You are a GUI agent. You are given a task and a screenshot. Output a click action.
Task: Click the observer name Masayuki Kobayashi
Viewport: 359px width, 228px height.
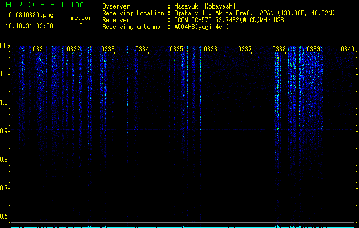tap(205, 6)
